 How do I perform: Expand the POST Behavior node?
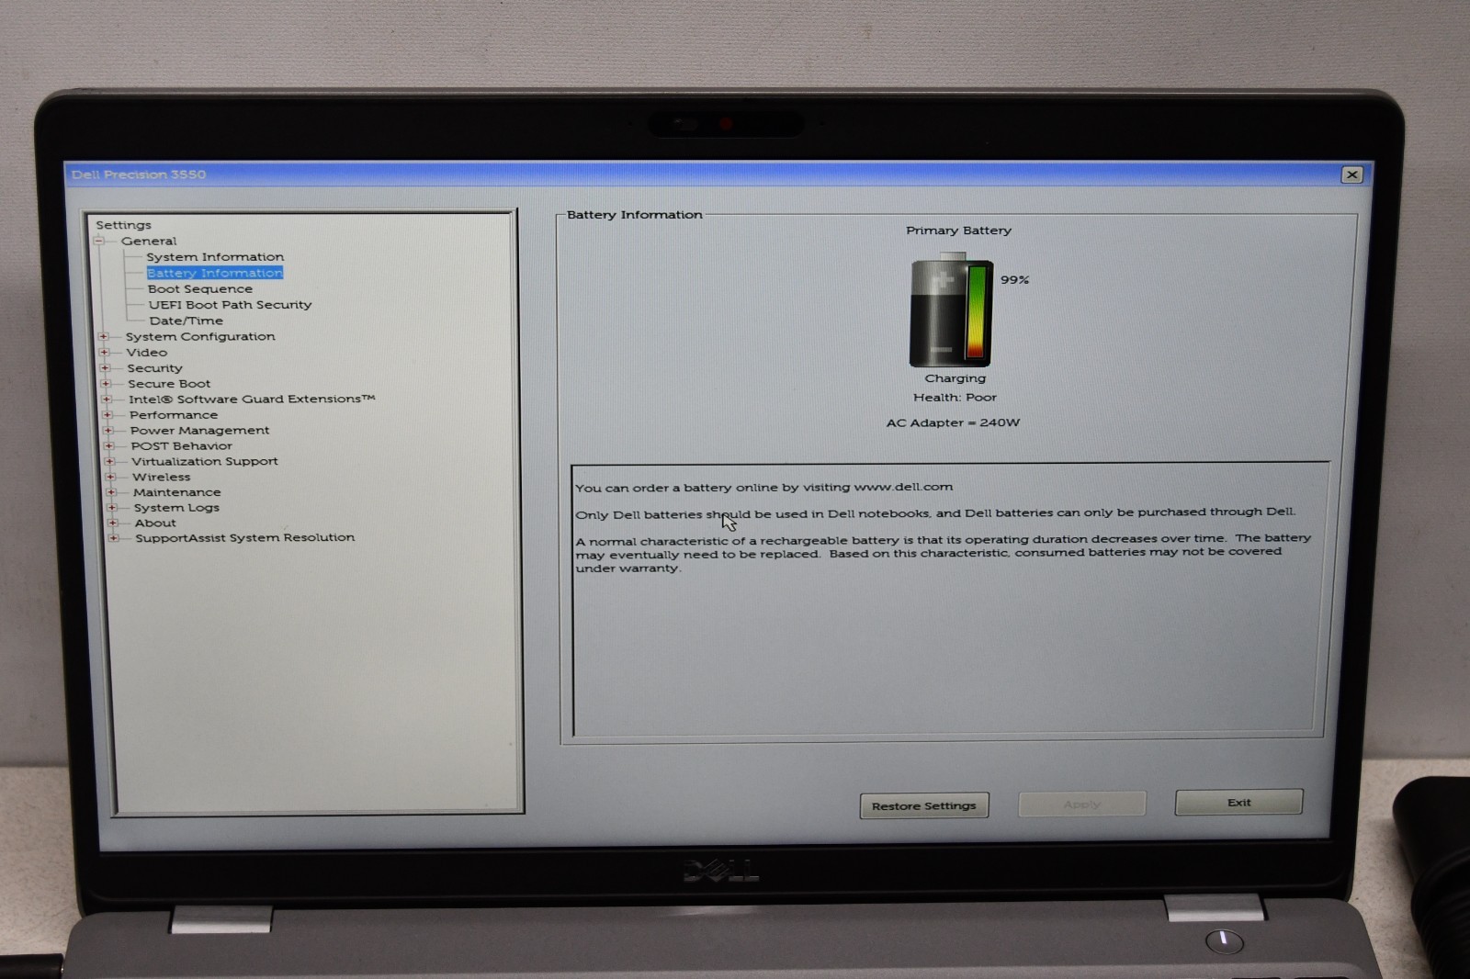click(109, 445)
